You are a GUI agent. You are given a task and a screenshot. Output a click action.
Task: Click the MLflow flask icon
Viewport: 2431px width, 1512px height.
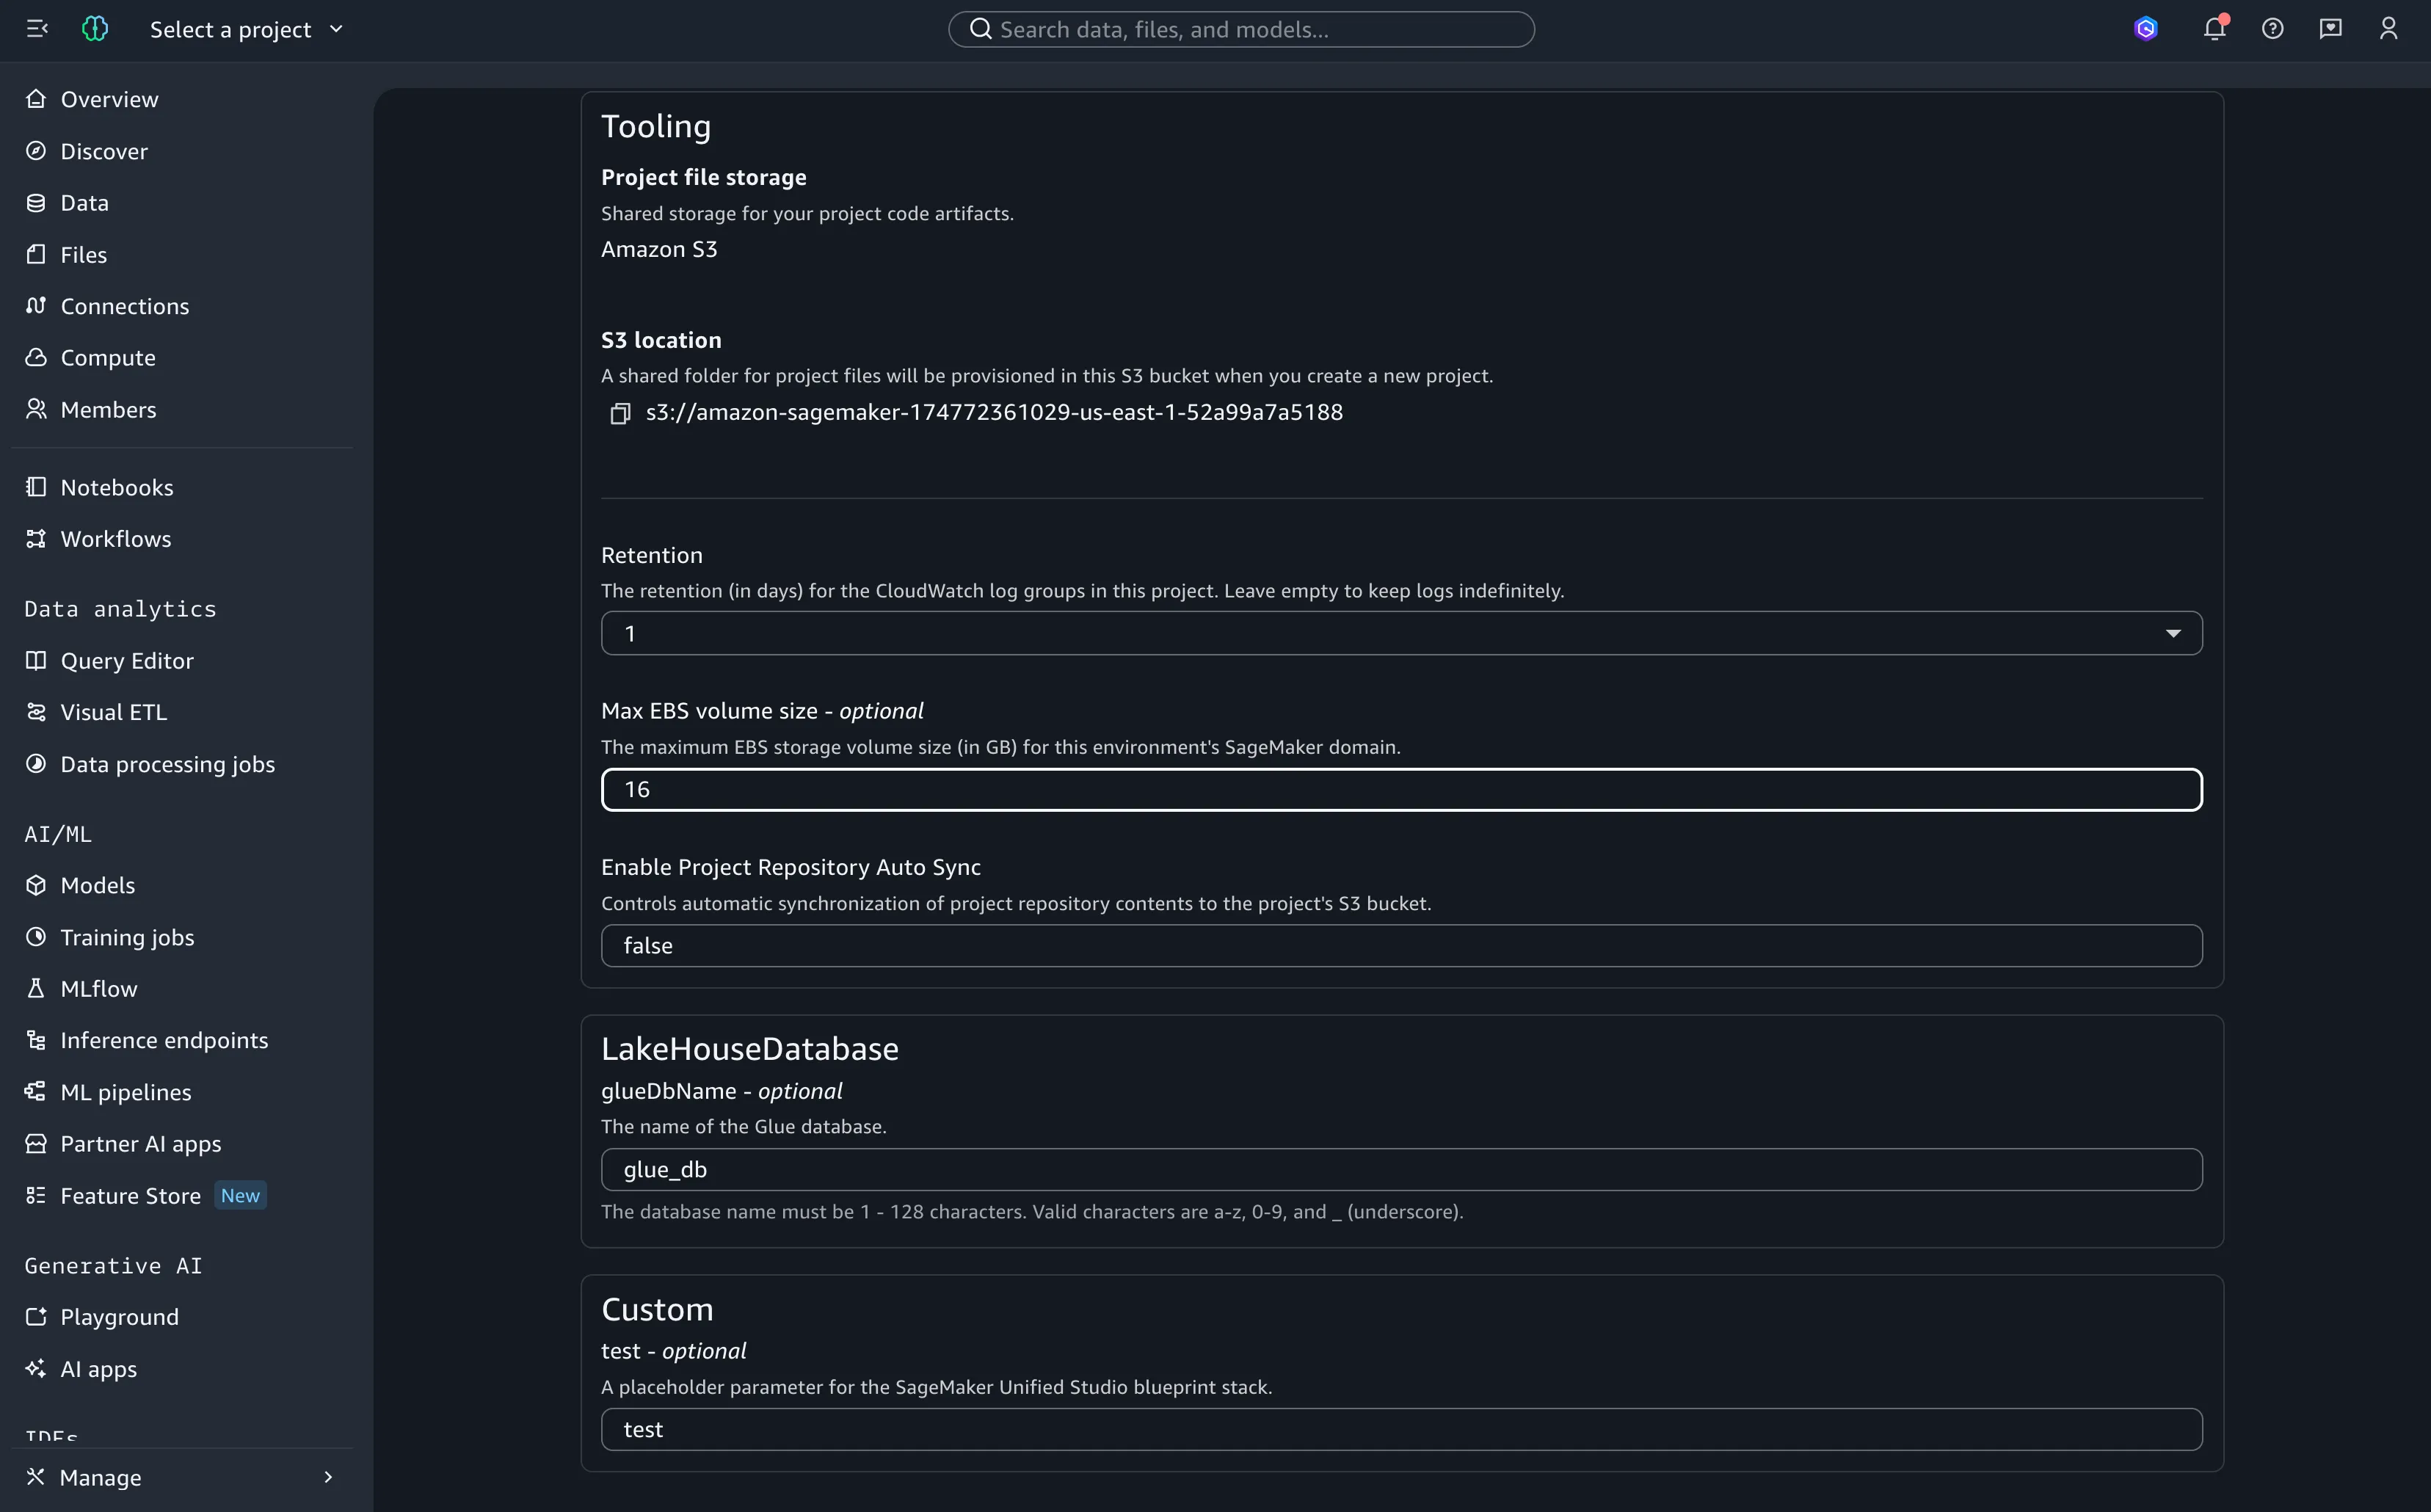[x=36, y=989]
